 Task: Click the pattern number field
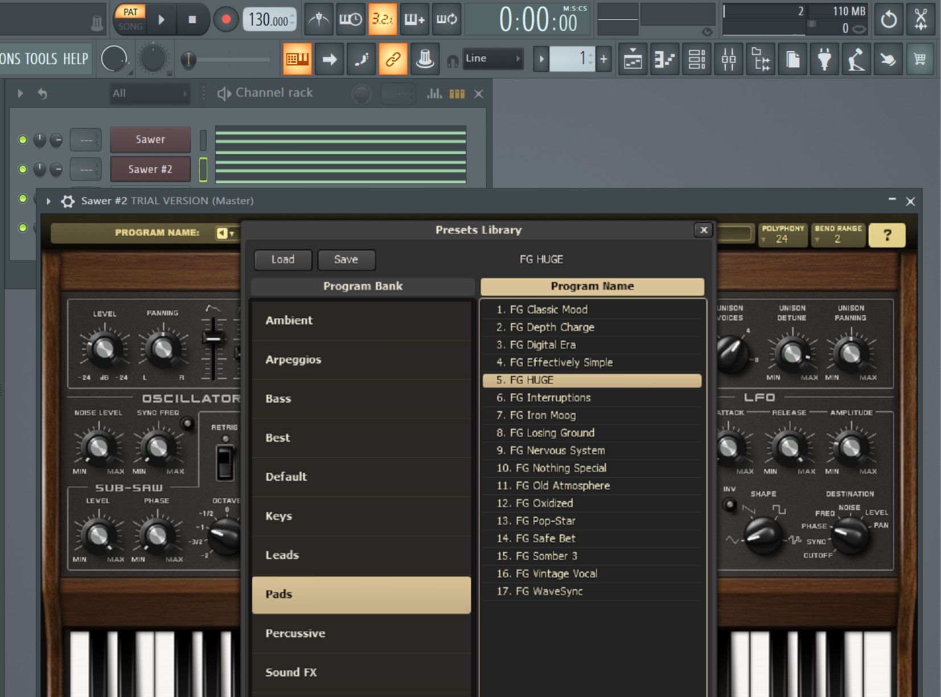[572, 59]
